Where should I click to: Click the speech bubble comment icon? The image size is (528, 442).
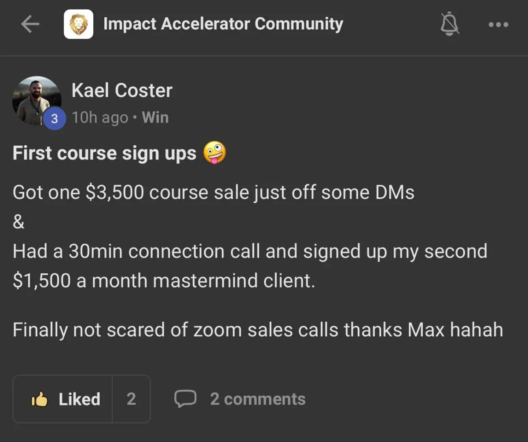point(185,399)
